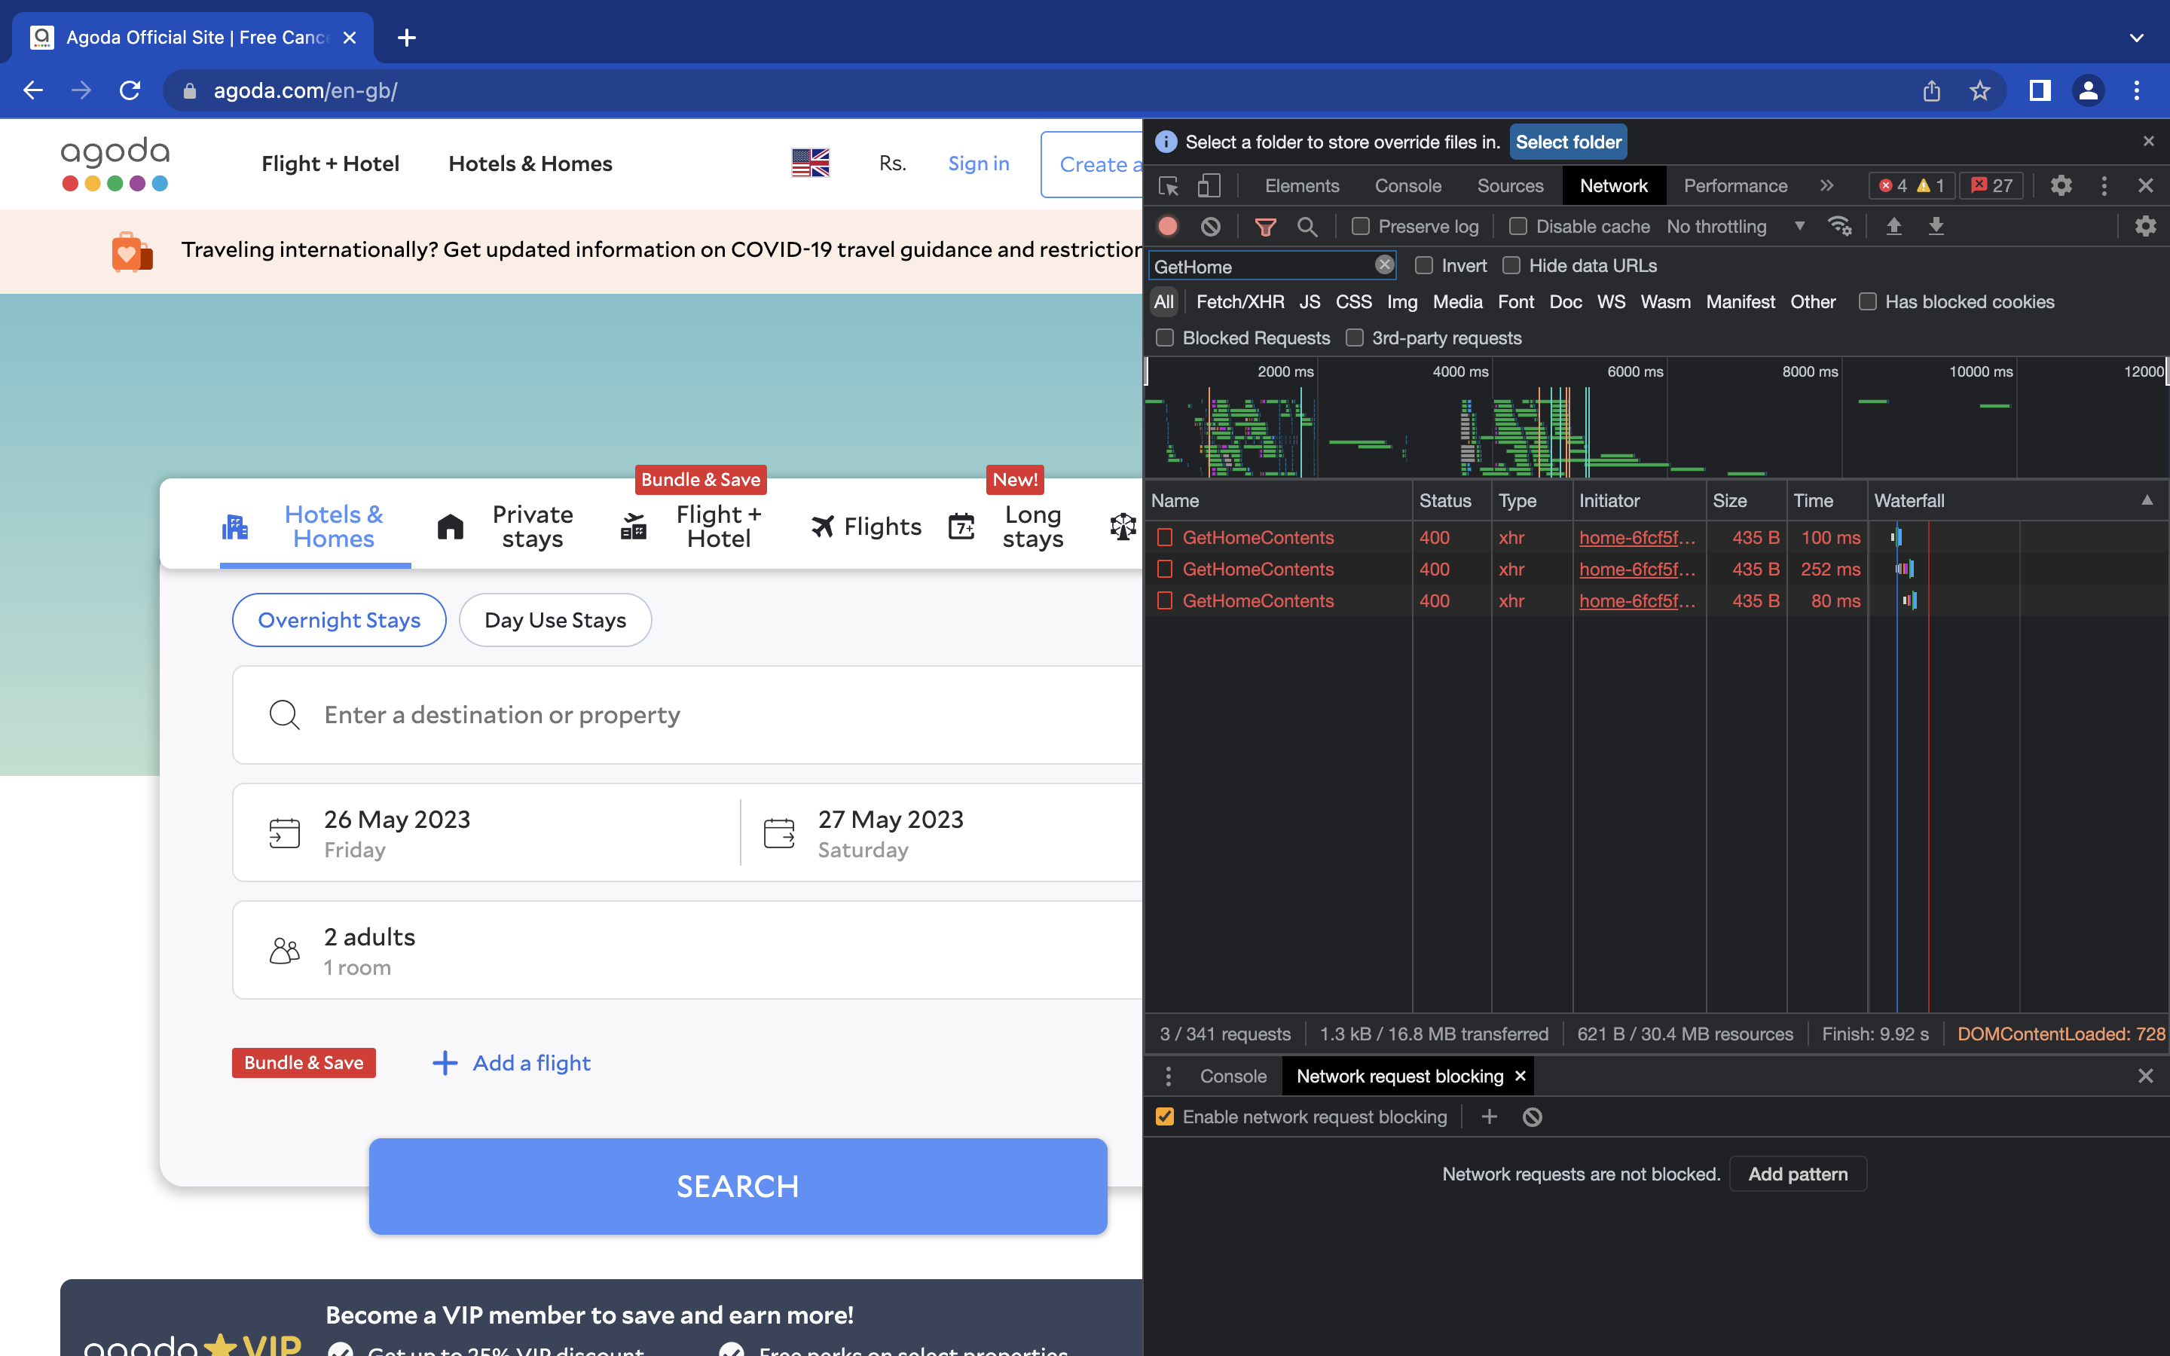Screen dimensions: 2170x1356
Task: Check Hide data URLs
Action: (x=1511, y=265)
